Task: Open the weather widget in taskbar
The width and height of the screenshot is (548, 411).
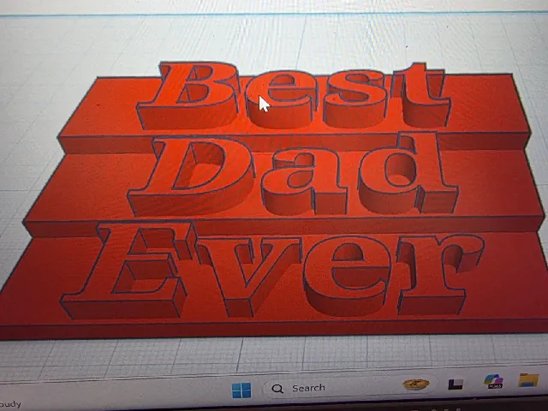Action: pos(10,404)
